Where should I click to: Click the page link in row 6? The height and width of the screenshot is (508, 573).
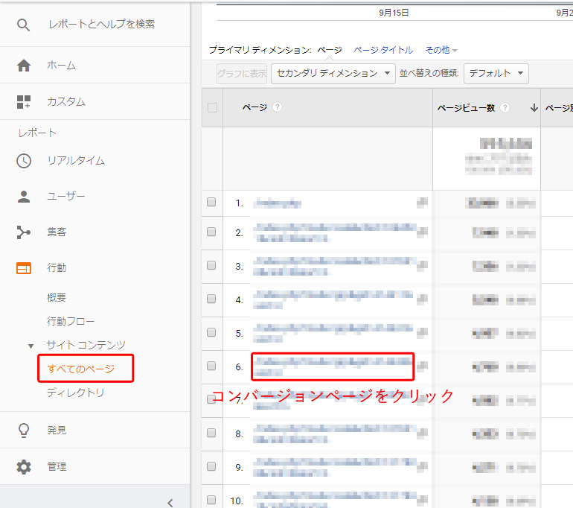(x=332, y=366)
